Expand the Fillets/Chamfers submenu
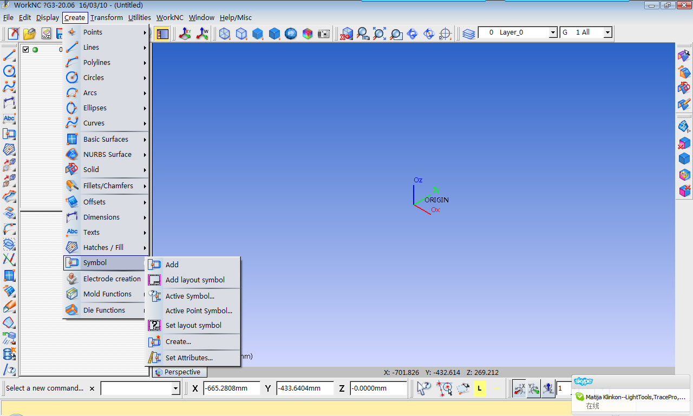This screenshot has width=693, height=416. [x=106, y=186]
